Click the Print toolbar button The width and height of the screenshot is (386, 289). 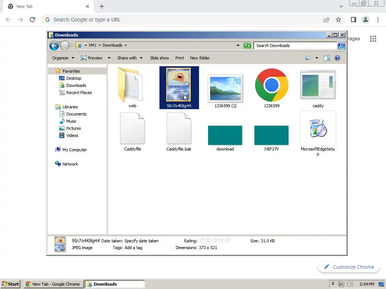tap(179, 58)
